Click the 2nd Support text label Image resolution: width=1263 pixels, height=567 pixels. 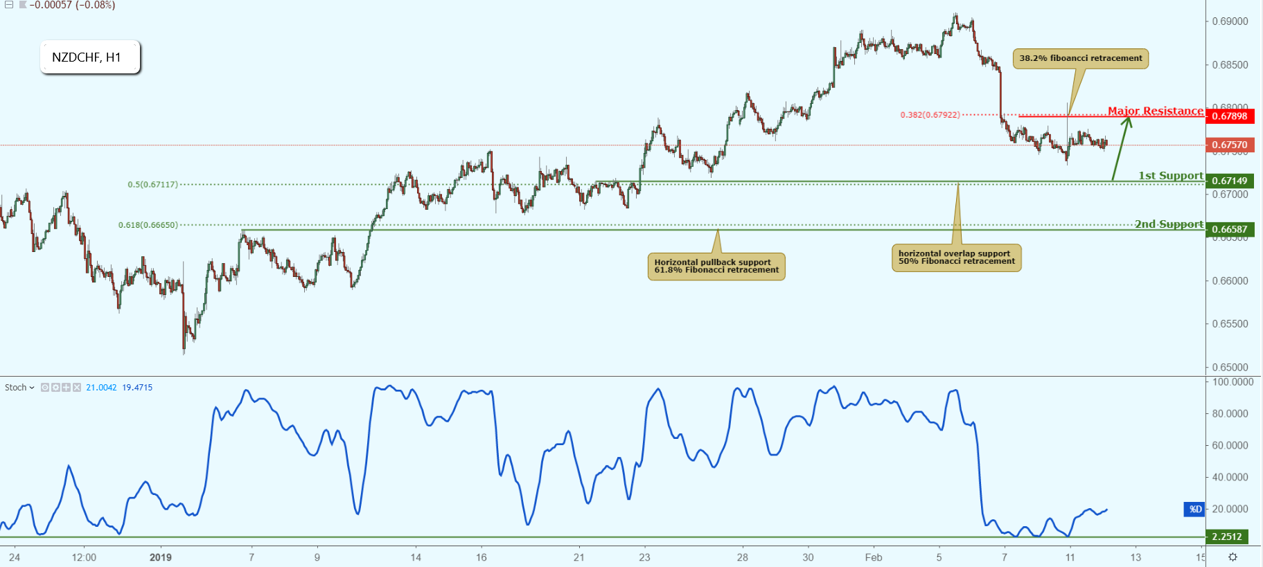(1169, 224)
